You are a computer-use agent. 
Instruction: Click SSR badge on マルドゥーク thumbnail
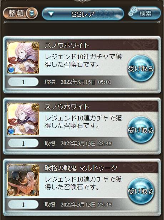tap(35, 168)
